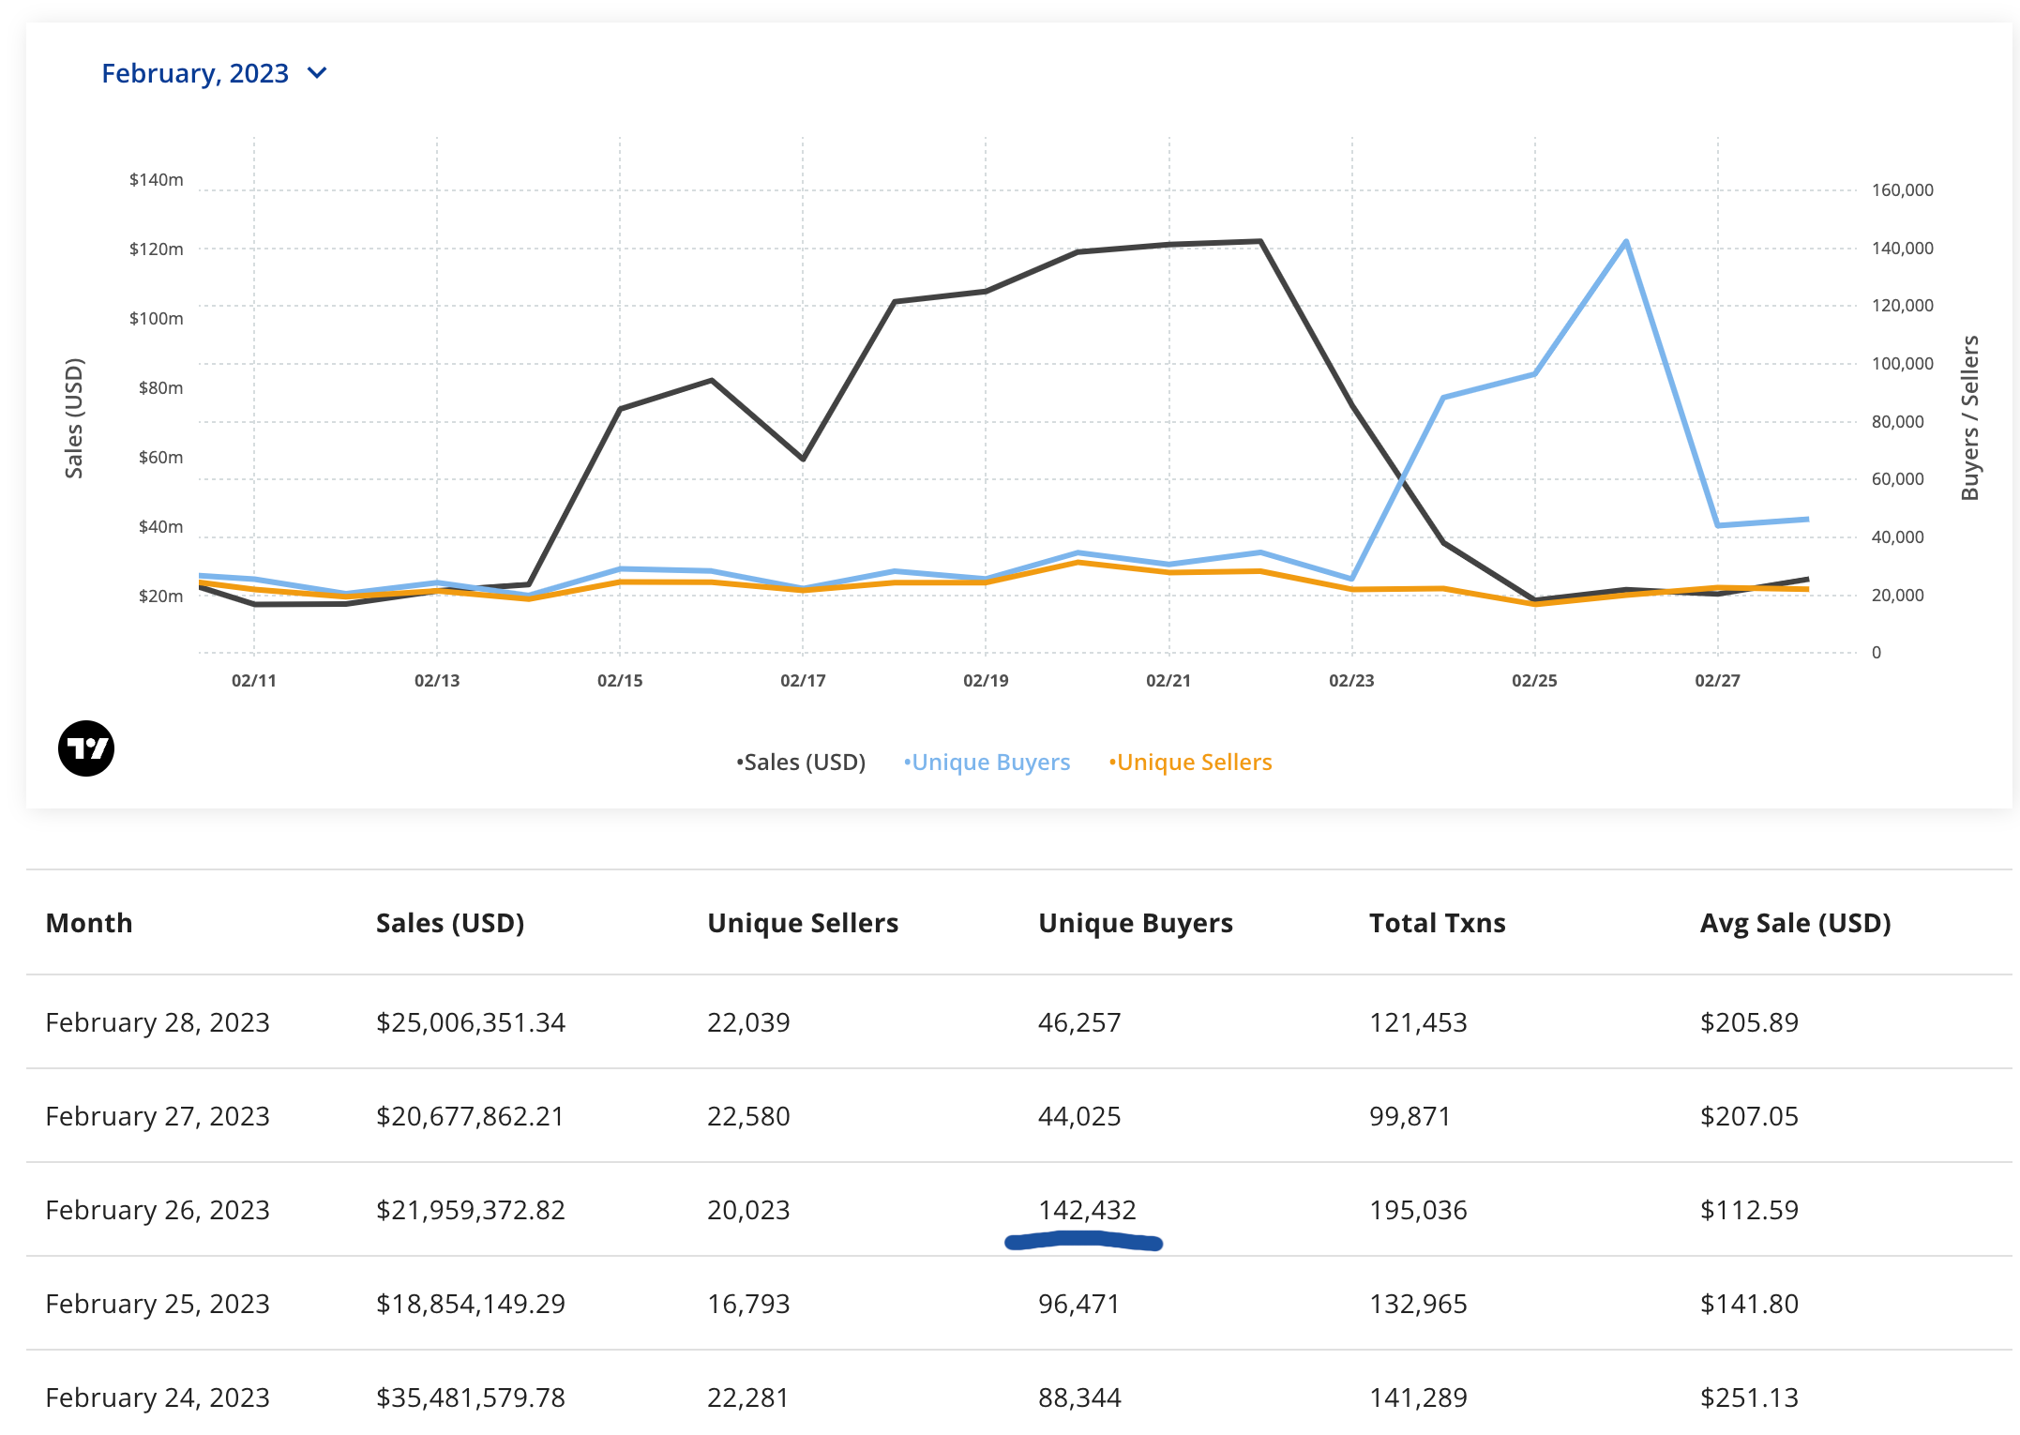Click the 02/15 date label on x-axis
The width and height of the screenshot is (2020, 1435).
[620, 681]
